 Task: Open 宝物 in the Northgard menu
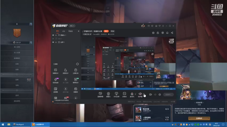[x=17, y=85]
